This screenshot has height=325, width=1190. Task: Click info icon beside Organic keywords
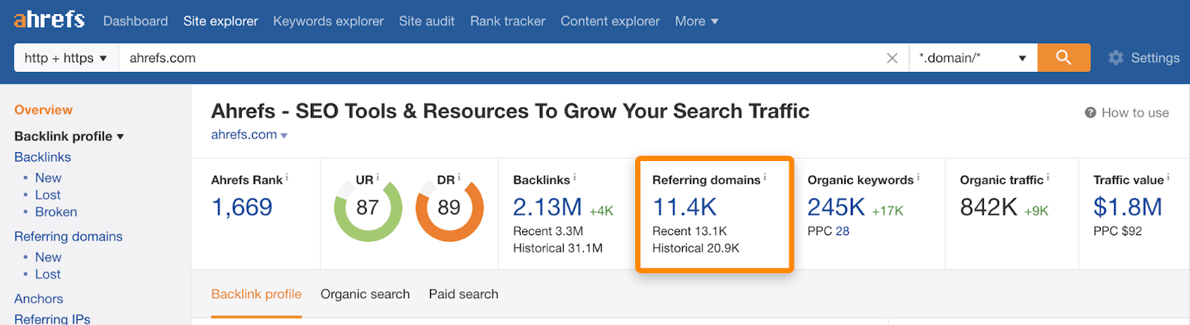pos(918,178)
